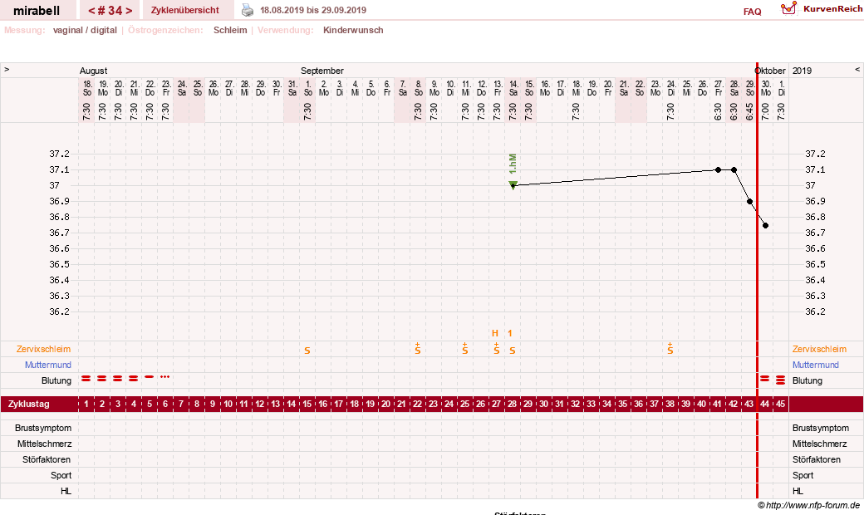The height and width of the screenshot is (515, 864).
Task: Click the bleeding mark on cycle day 1
Action: coord(86,379)
